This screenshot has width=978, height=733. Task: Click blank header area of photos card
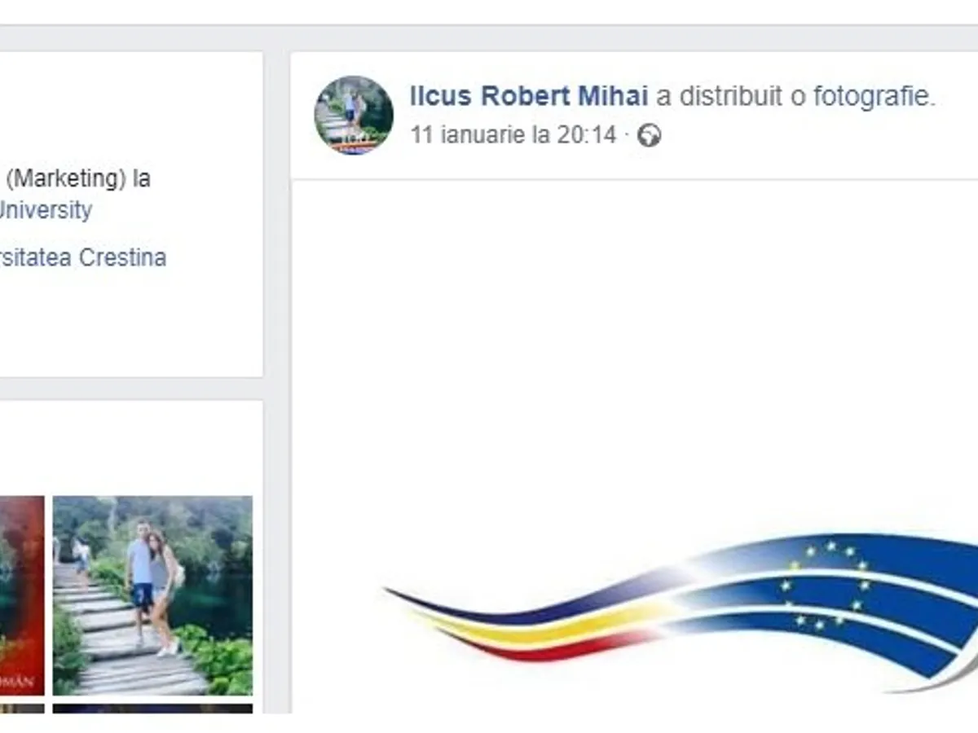point(130,446)
